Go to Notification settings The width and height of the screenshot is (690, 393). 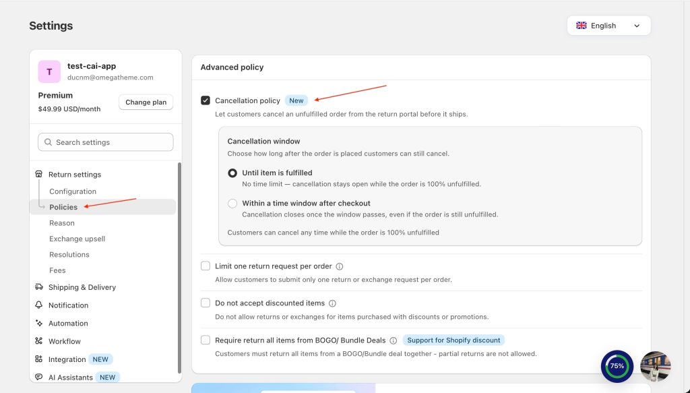(x=69, y=305)
